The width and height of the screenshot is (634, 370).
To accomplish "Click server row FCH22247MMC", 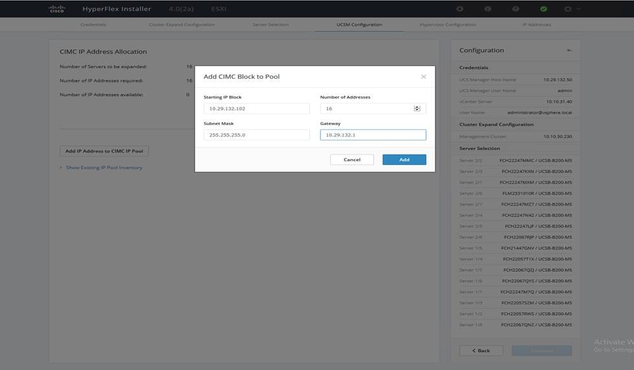I will (515, 161).
